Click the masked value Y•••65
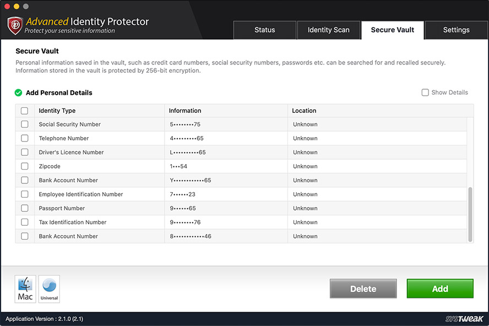 pyautogui.click(x=190, y=180)
